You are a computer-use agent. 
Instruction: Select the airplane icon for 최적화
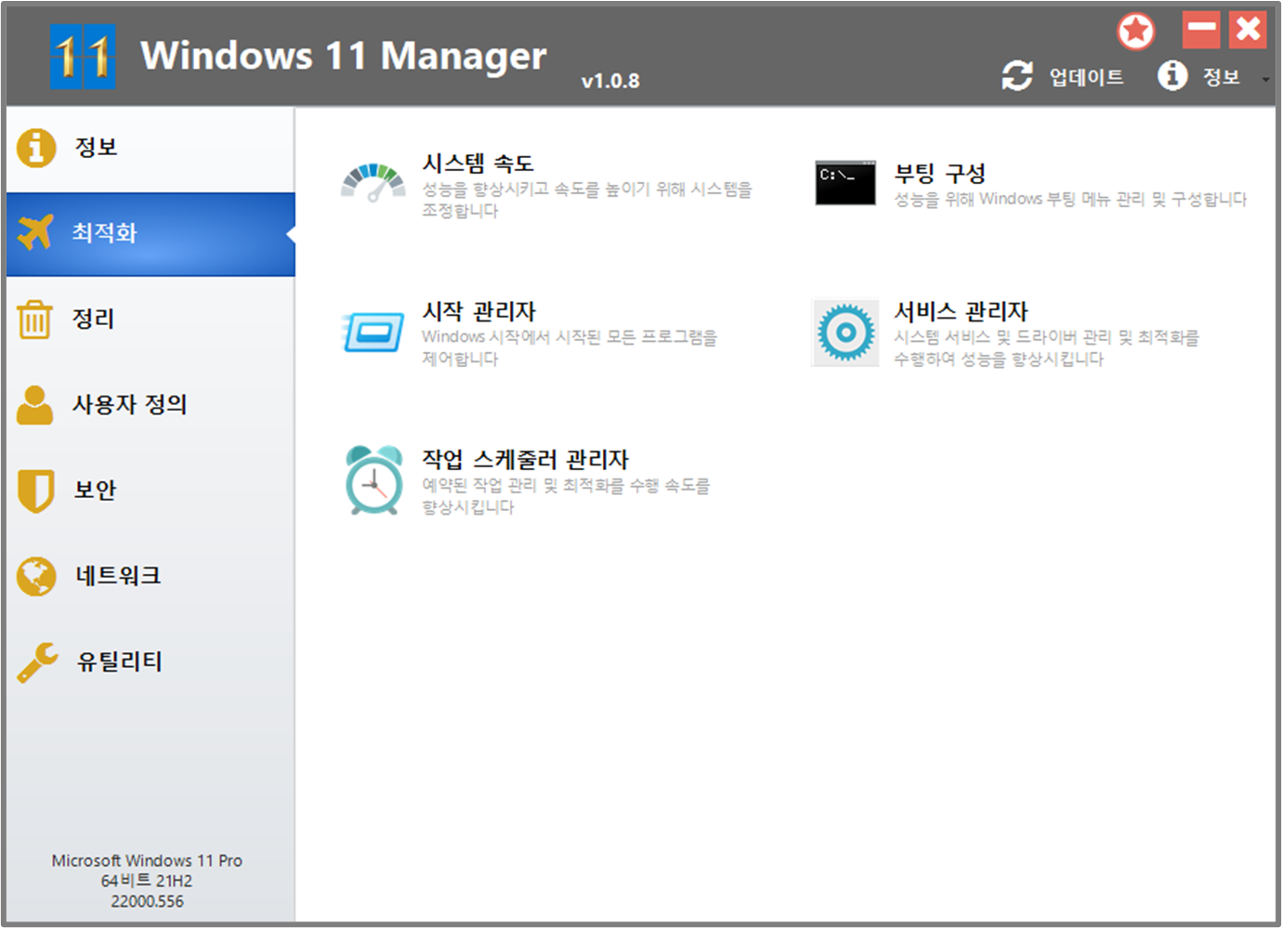coord(35,232)
